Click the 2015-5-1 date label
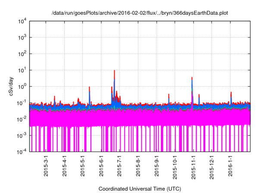The height and width of the screenshot is (193, 276). click(x=82, y=166)
